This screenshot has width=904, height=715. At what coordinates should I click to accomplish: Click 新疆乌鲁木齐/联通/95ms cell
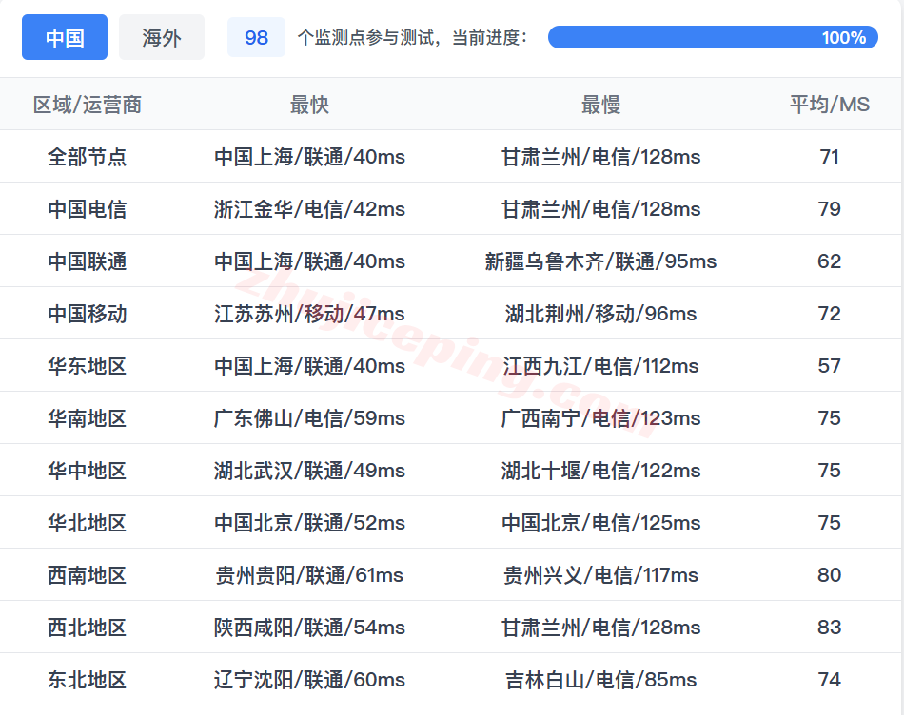coord(600,261)
